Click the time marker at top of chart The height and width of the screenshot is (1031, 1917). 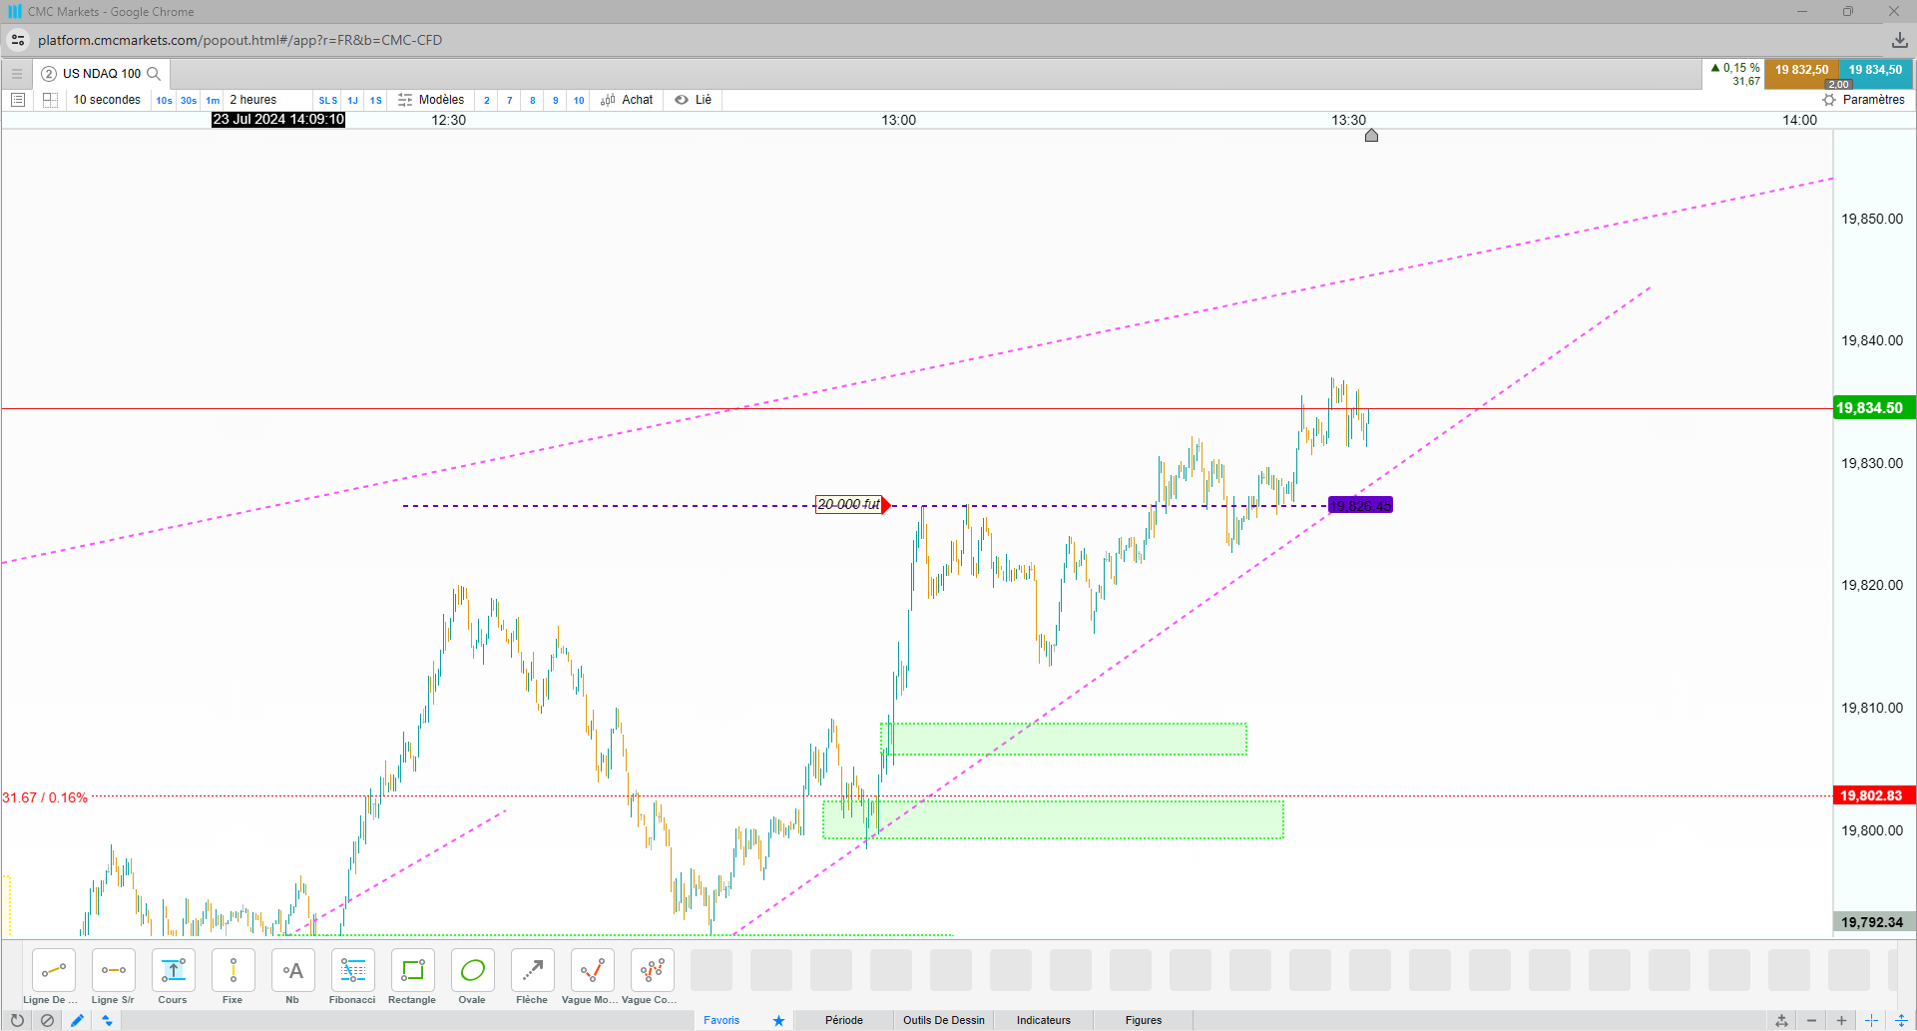(x=1371, y=136)
